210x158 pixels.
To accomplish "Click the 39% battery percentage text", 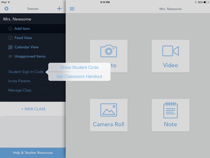I will tap(200, 2).
